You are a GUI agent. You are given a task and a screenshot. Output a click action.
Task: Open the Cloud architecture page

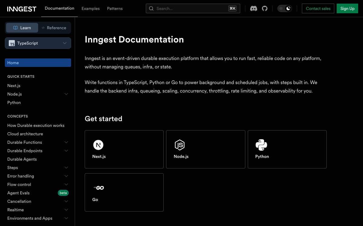[25, 134]
